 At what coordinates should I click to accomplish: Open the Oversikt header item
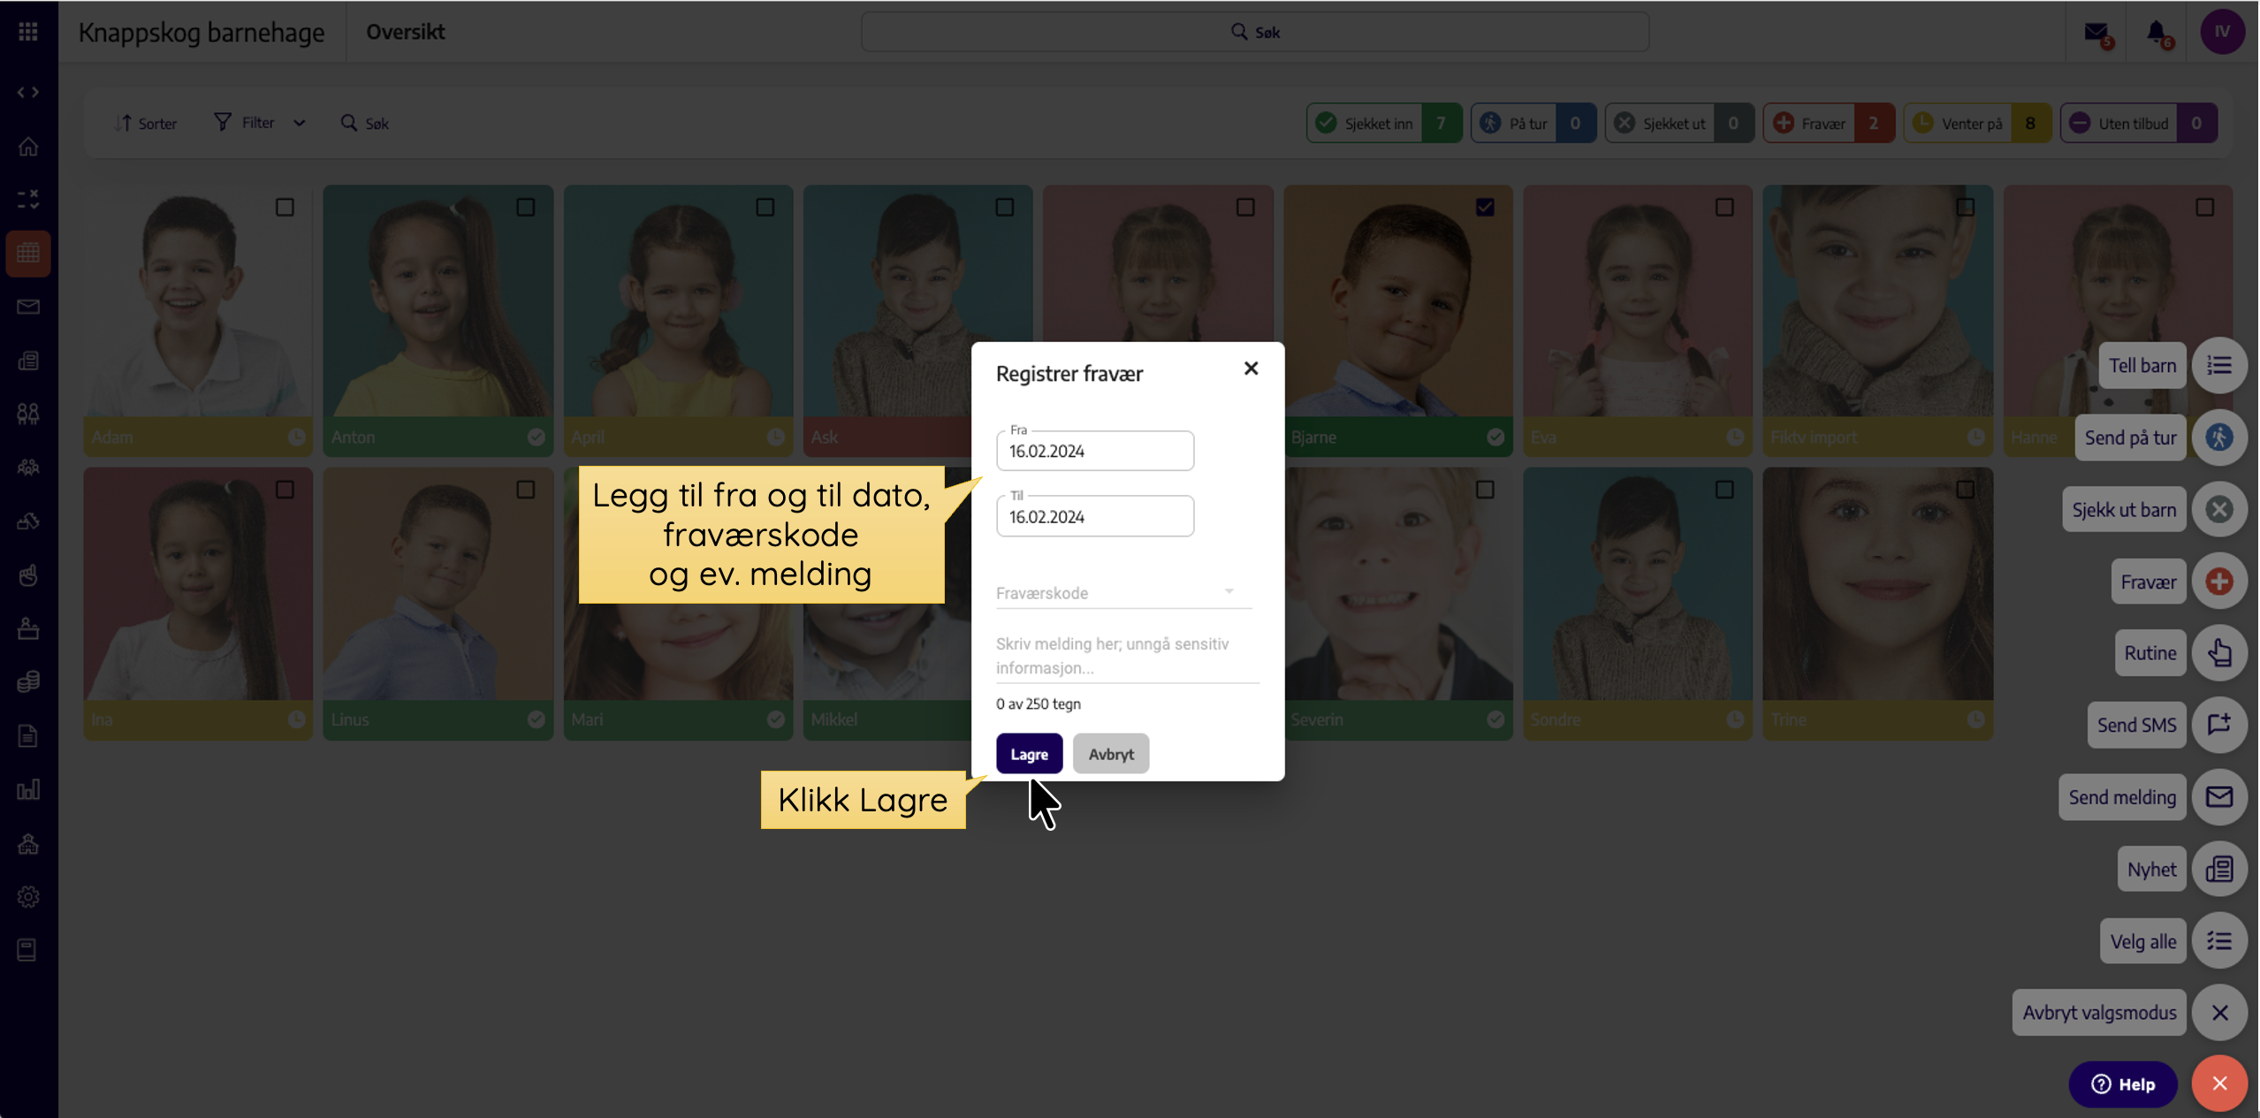pyautogui.click(x=406, y=32)
